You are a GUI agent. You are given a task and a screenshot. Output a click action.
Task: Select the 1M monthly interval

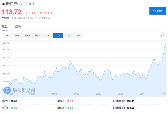tap(78, 36)
